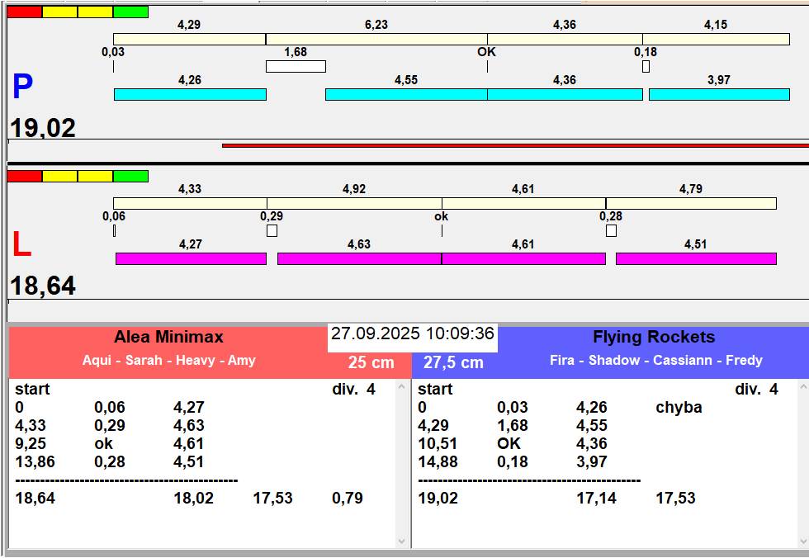Image resolution: width=809 pixels, height=558 pixels.
Task: Click the small box under 0,28 in lane L
Action: pyautogui.click(x=612, y=230)
